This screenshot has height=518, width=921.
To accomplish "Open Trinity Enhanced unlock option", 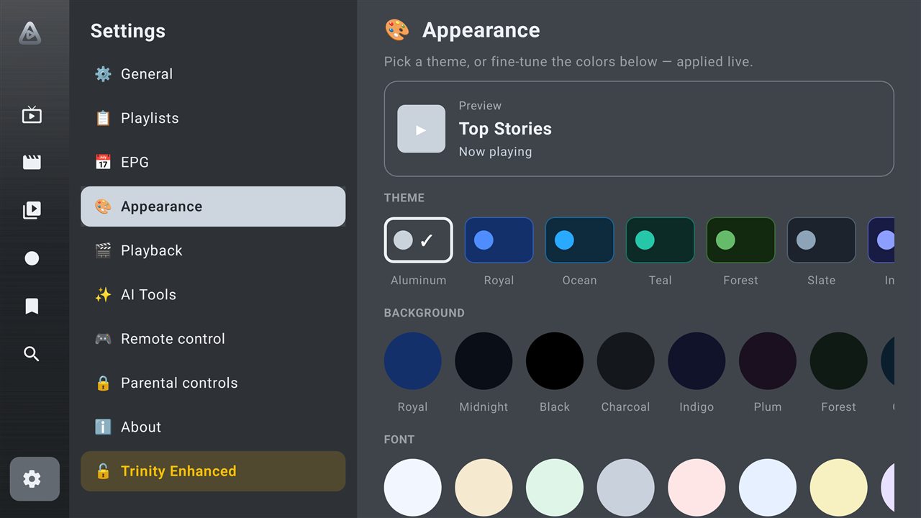I will (213, 471).
